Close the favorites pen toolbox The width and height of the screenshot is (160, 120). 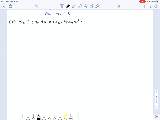click(x=76, y=116)
